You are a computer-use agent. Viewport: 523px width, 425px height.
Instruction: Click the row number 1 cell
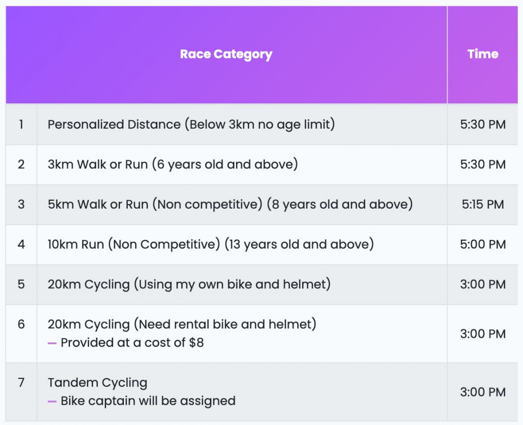coord(21,124)
